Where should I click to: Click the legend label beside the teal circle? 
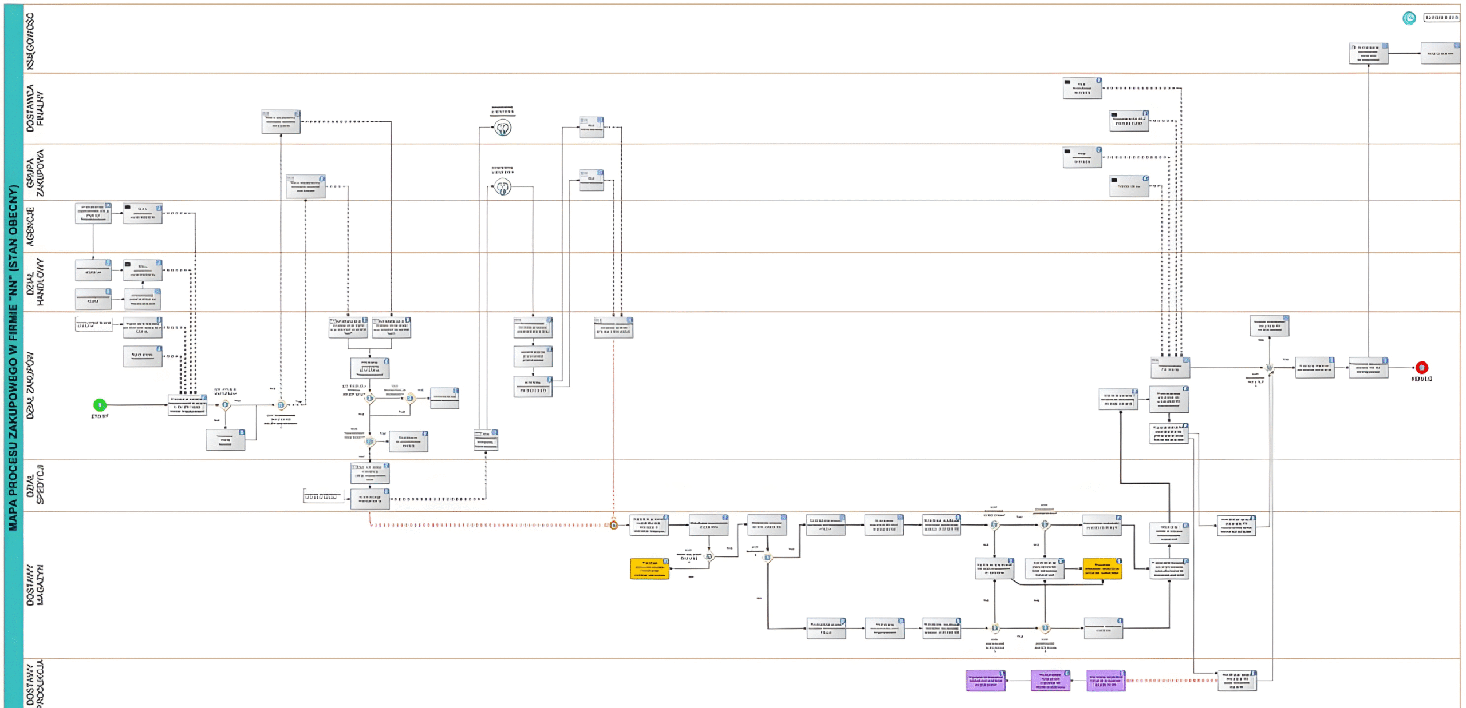[x=1441, y=18]
